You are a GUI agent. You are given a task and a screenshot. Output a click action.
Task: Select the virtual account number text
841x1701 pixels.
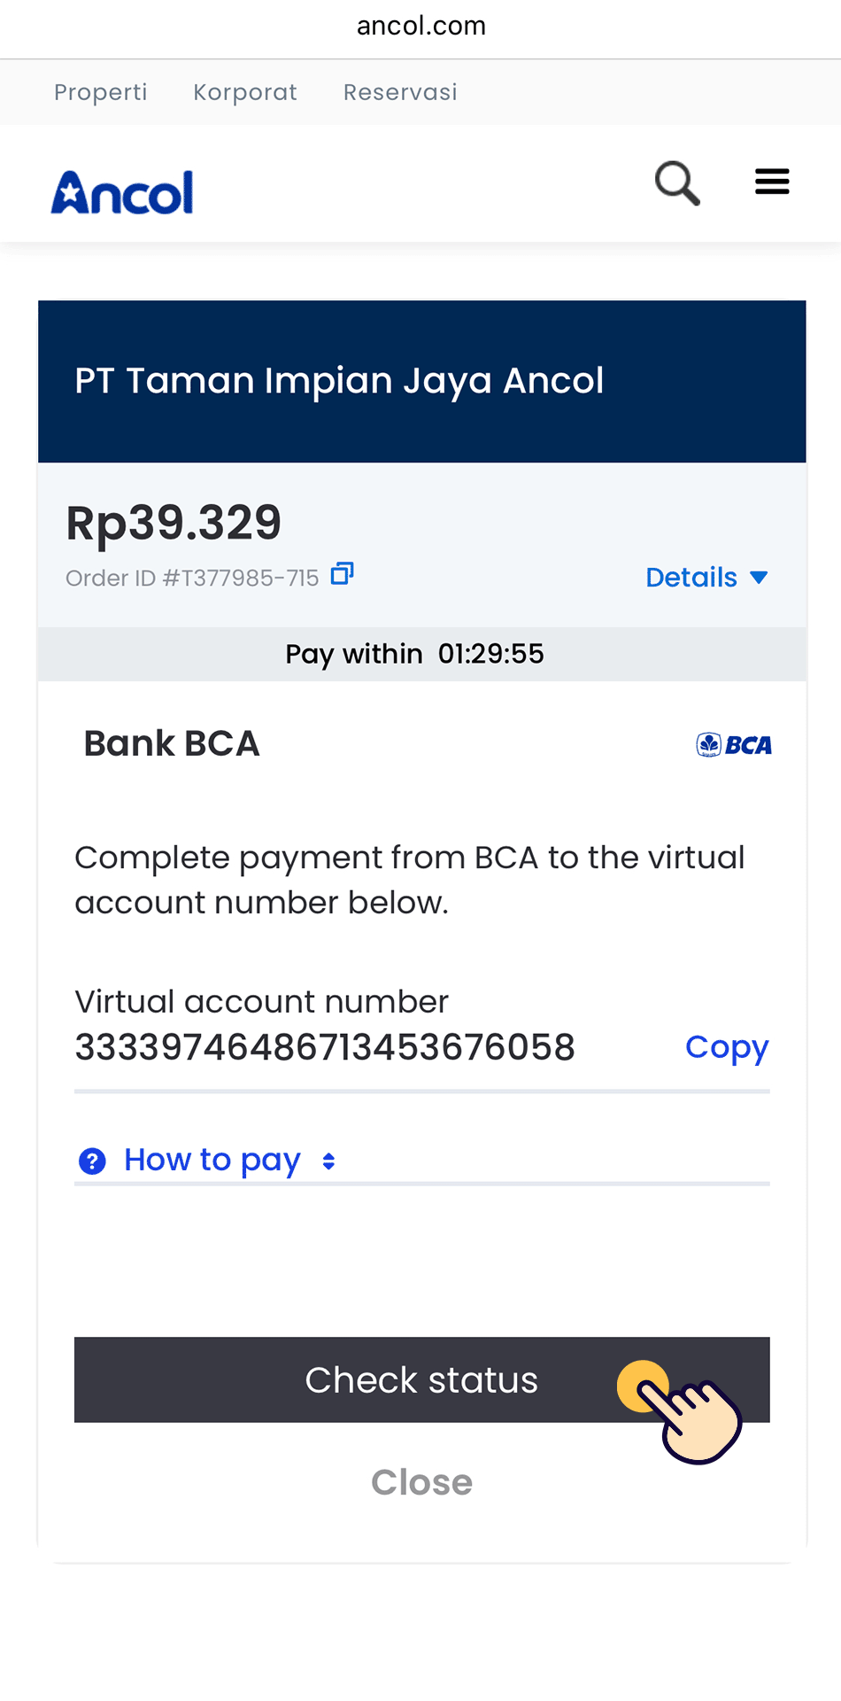click(x=325, y=1047)
